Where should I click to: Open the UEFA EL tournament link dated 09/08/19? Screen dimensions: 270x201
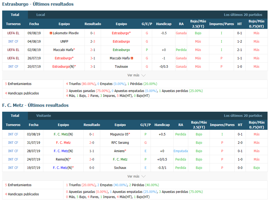[13, 33]
